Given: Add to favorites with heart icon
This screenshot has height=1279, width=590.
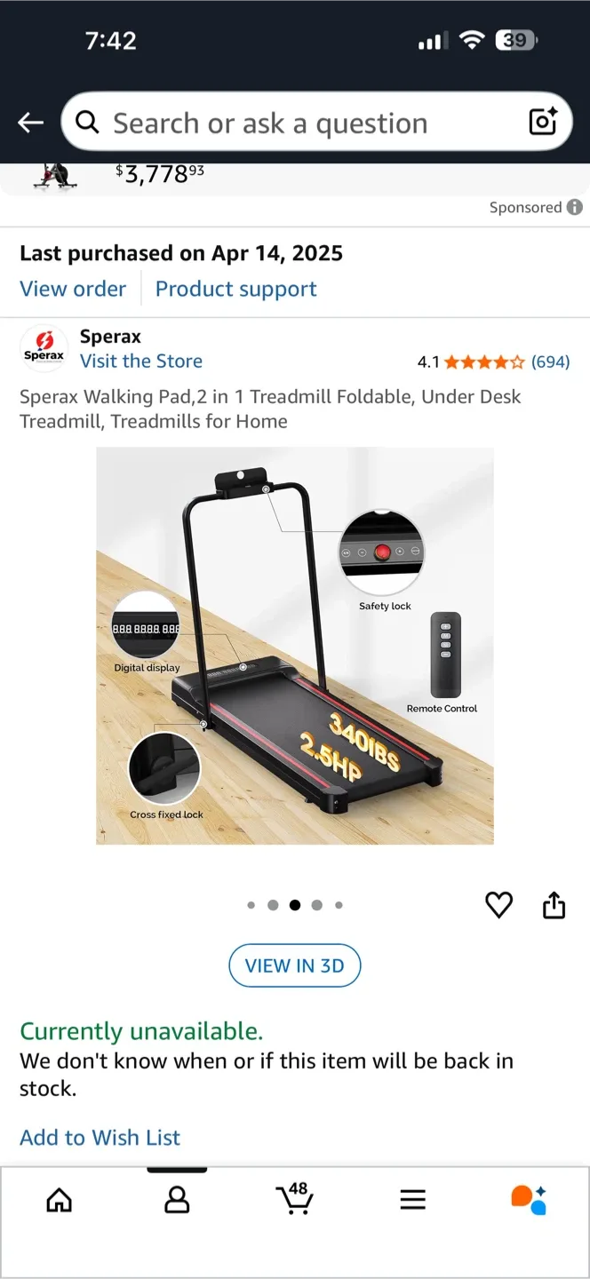Looking at the screenshot, I should (x=499, y=905).
